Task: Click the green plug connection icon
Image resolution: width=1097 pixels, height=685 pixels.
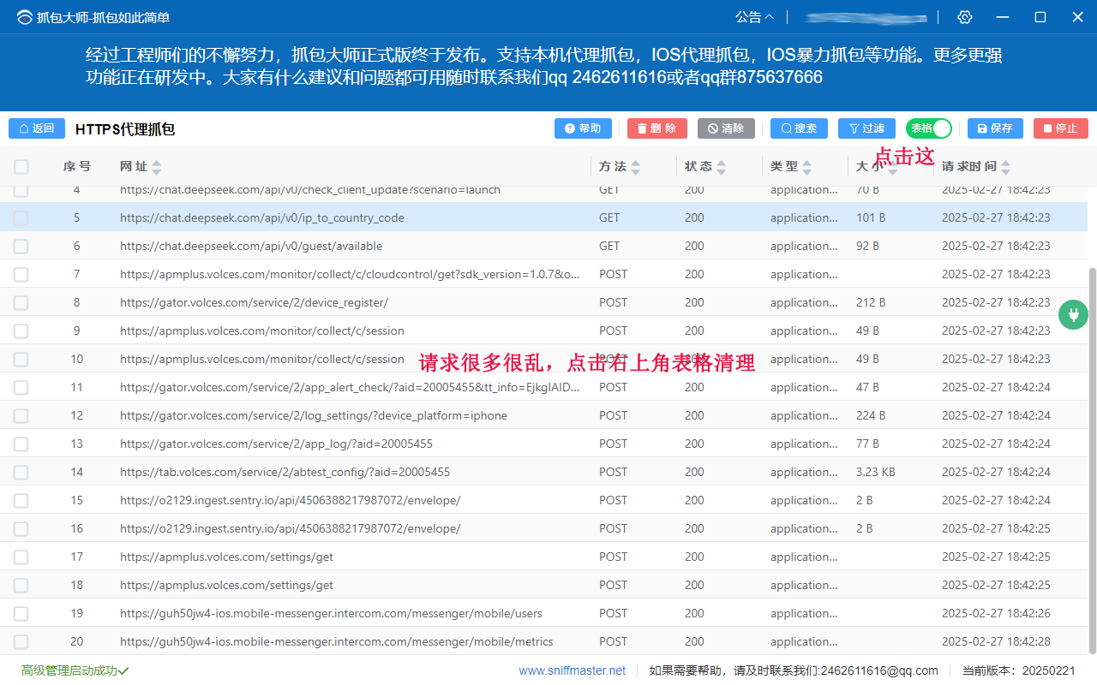Action: [x=1073, y=314]
